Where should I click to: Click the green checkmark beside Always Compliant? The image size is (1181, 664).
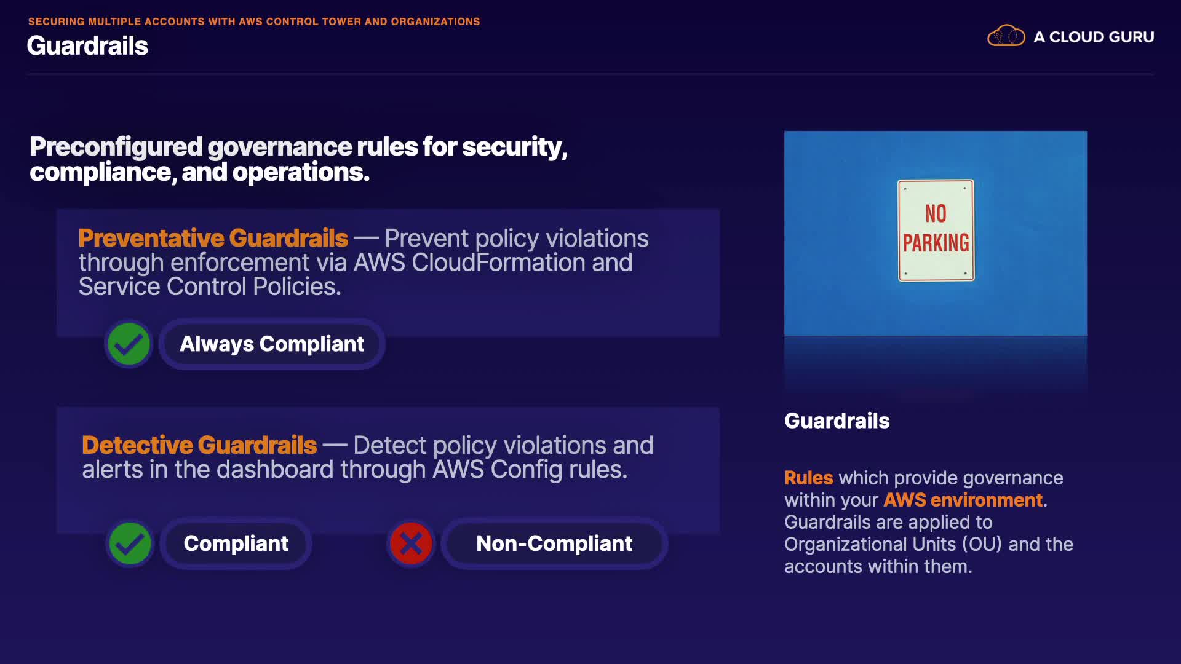pyautogui.click(x=129, y=344)
